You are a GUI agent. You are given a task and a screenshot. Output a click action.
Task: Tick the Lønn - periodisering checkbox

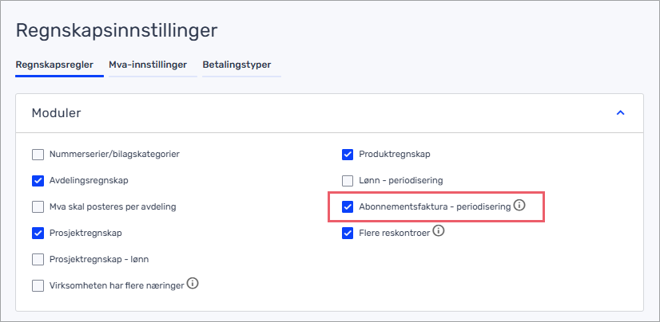(348, 181)
